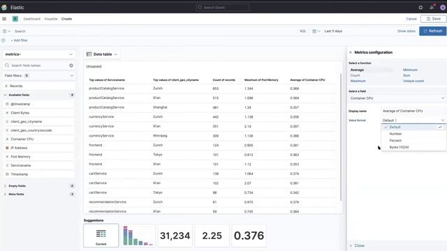
Task: Click the Data table chart type icon
Action: 89,54
